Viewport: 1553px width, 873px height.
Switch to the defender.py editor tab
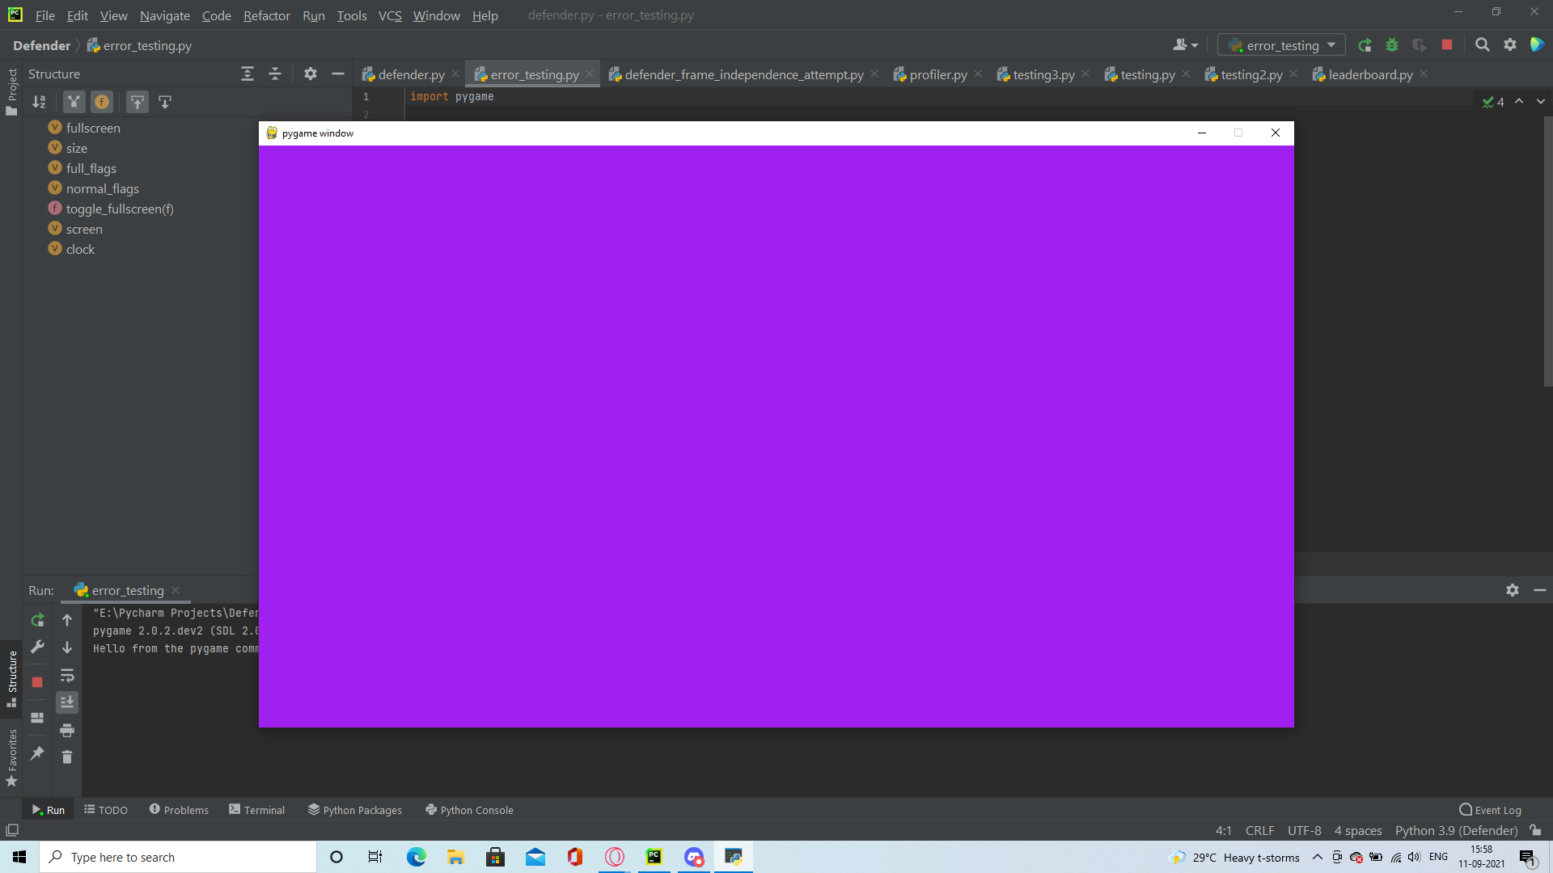click(x=411, y=74)
